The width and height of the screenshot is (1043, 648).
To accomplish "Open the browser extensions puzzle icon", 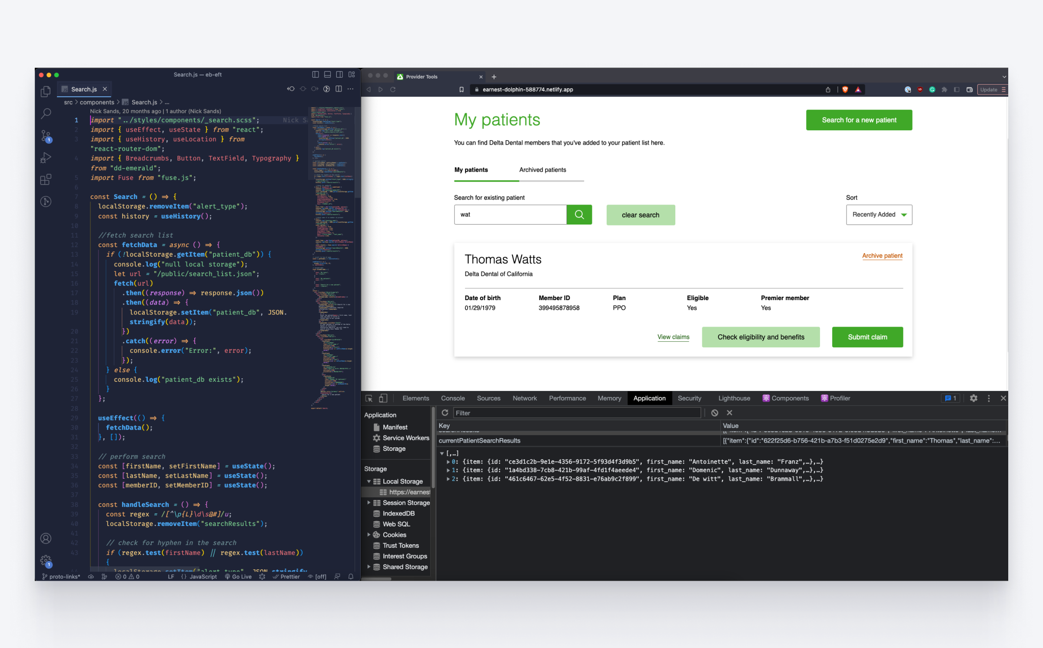I will (944, 89).
